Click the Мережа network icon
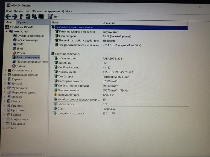Viewport: 210px width, 157px height. [x=9, y=97]
